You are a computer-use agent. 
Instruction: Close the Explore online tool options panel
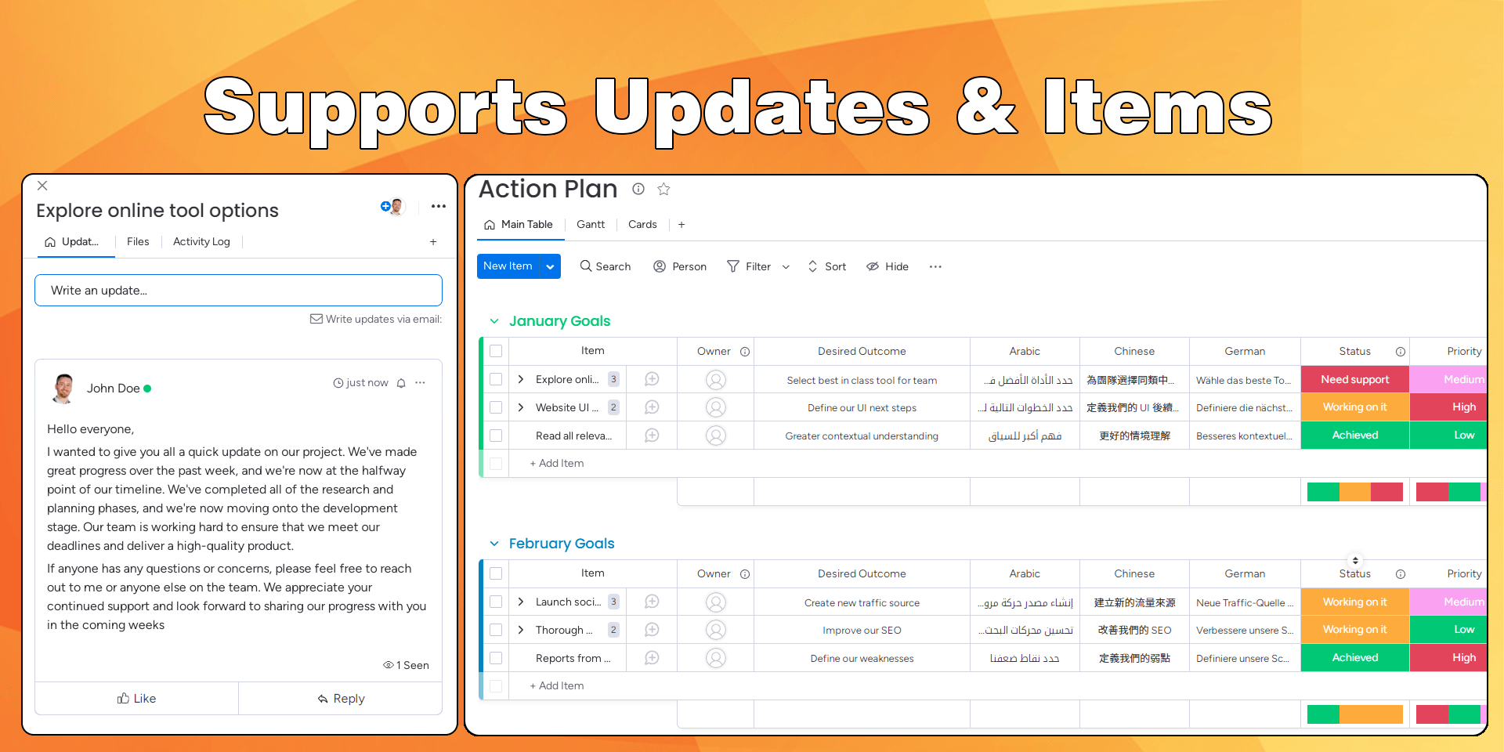42,186
